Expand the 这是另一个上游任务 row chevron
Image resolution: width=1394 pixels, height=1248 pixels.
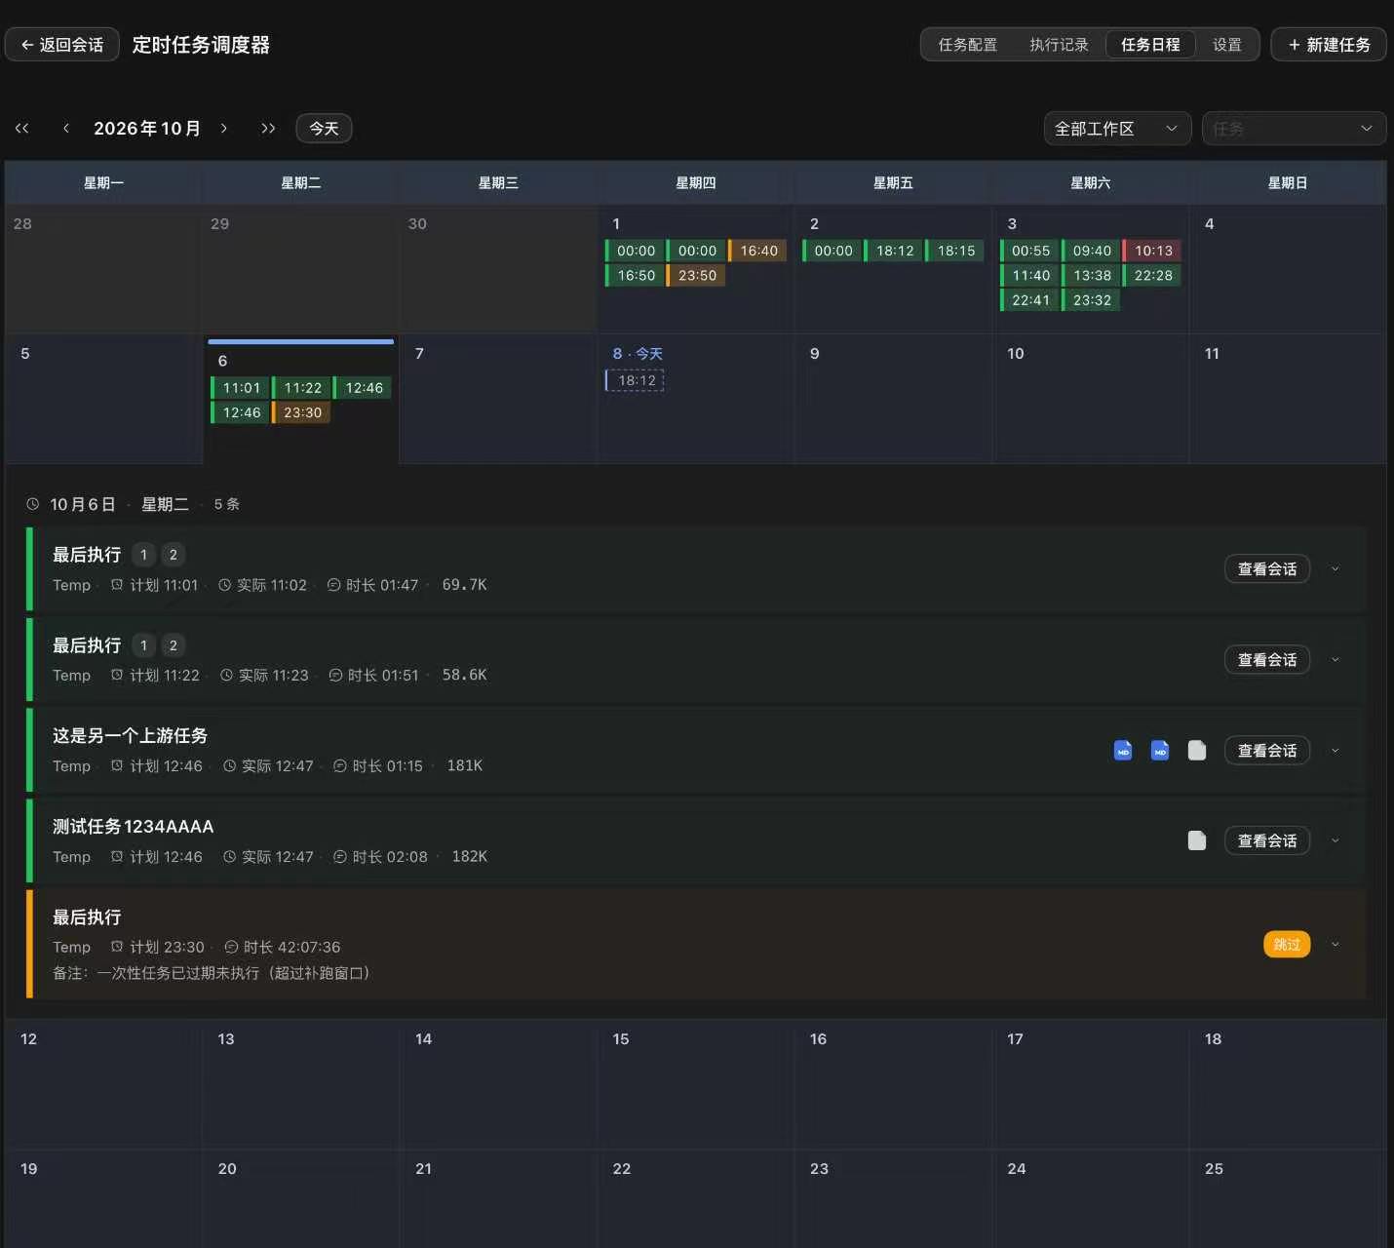(x=1336, y=751)
